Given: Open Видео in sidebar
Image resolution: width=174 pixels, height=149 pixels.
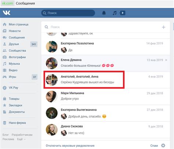Looking at the screenshot, I should [x=13, y=70].
